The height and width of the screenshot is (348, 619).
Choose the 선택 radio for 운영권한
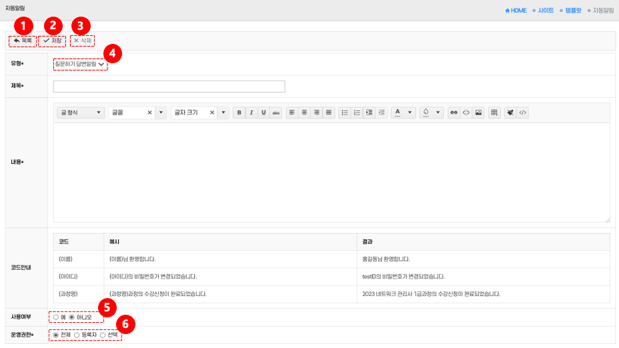[x=102, y=335]
